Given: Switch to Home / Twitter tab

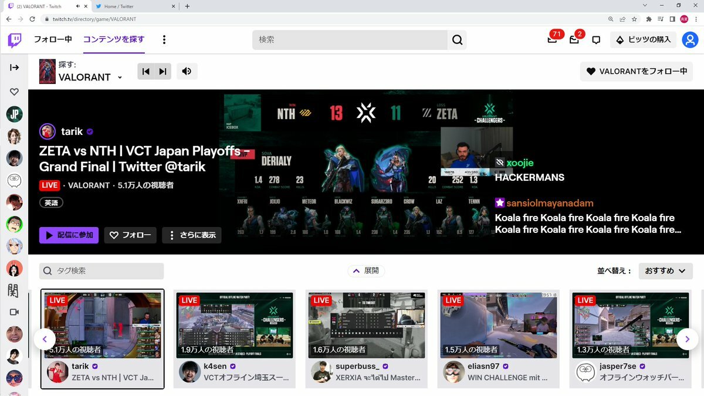Looking at the screenshot, I should 134,6.
